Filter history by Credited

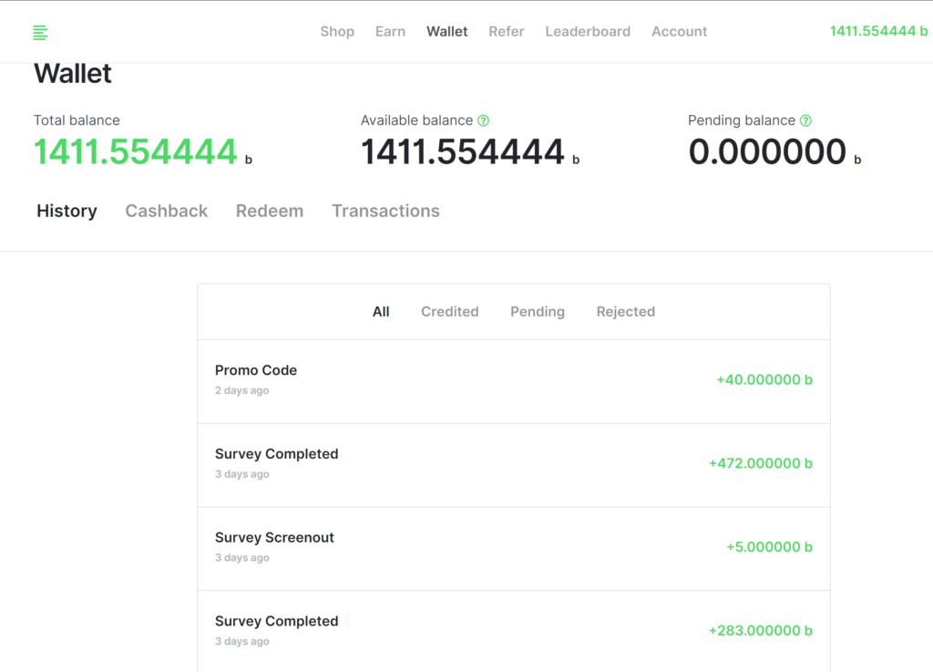pos(449,312)
